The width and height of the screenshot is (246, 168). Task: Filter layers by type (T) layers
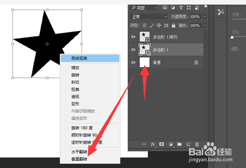tap(181, 7)
